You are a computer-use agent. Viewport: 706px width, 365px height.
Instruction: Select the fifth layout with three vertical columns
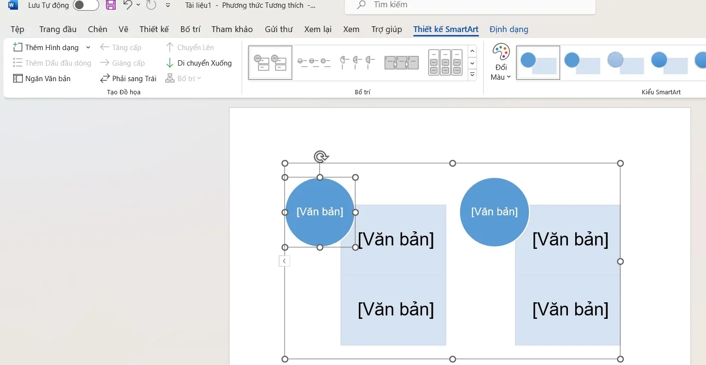[445, 63]
